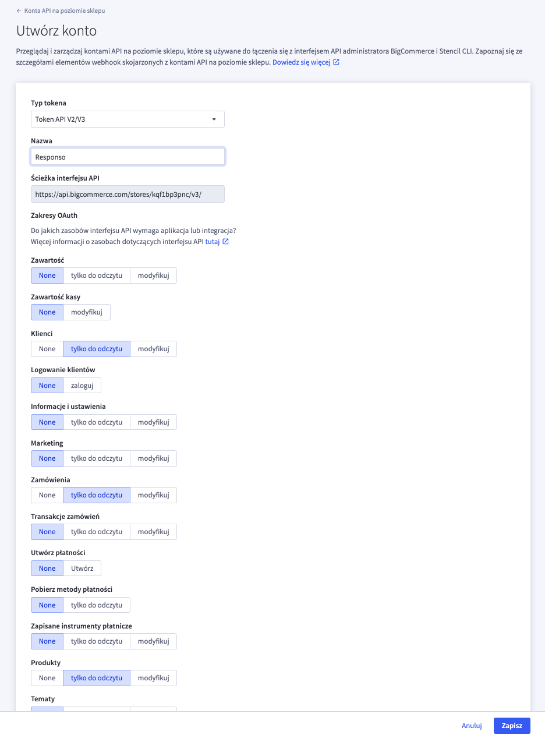Image resolution: width=545 pixels, height=738 pixels.
Task: Click the back arrow icon at top
Action: pyautogui.click(x=19, y=10)
